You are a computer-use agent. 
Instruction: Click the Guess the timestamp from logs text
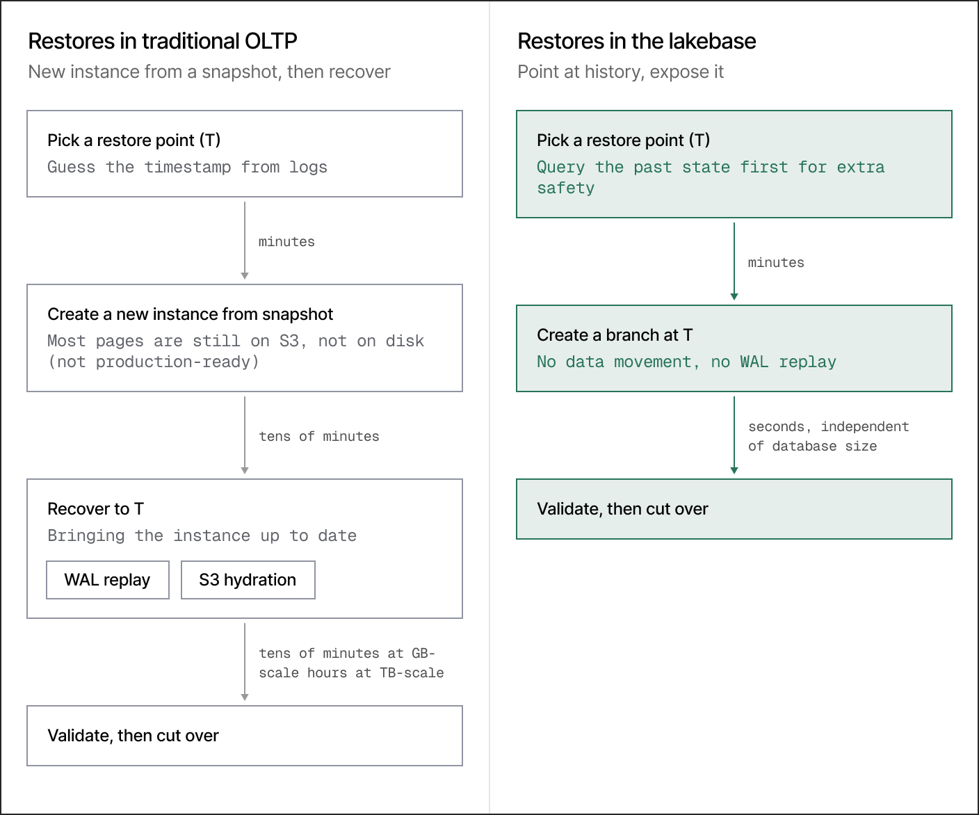tap(188, 168)
